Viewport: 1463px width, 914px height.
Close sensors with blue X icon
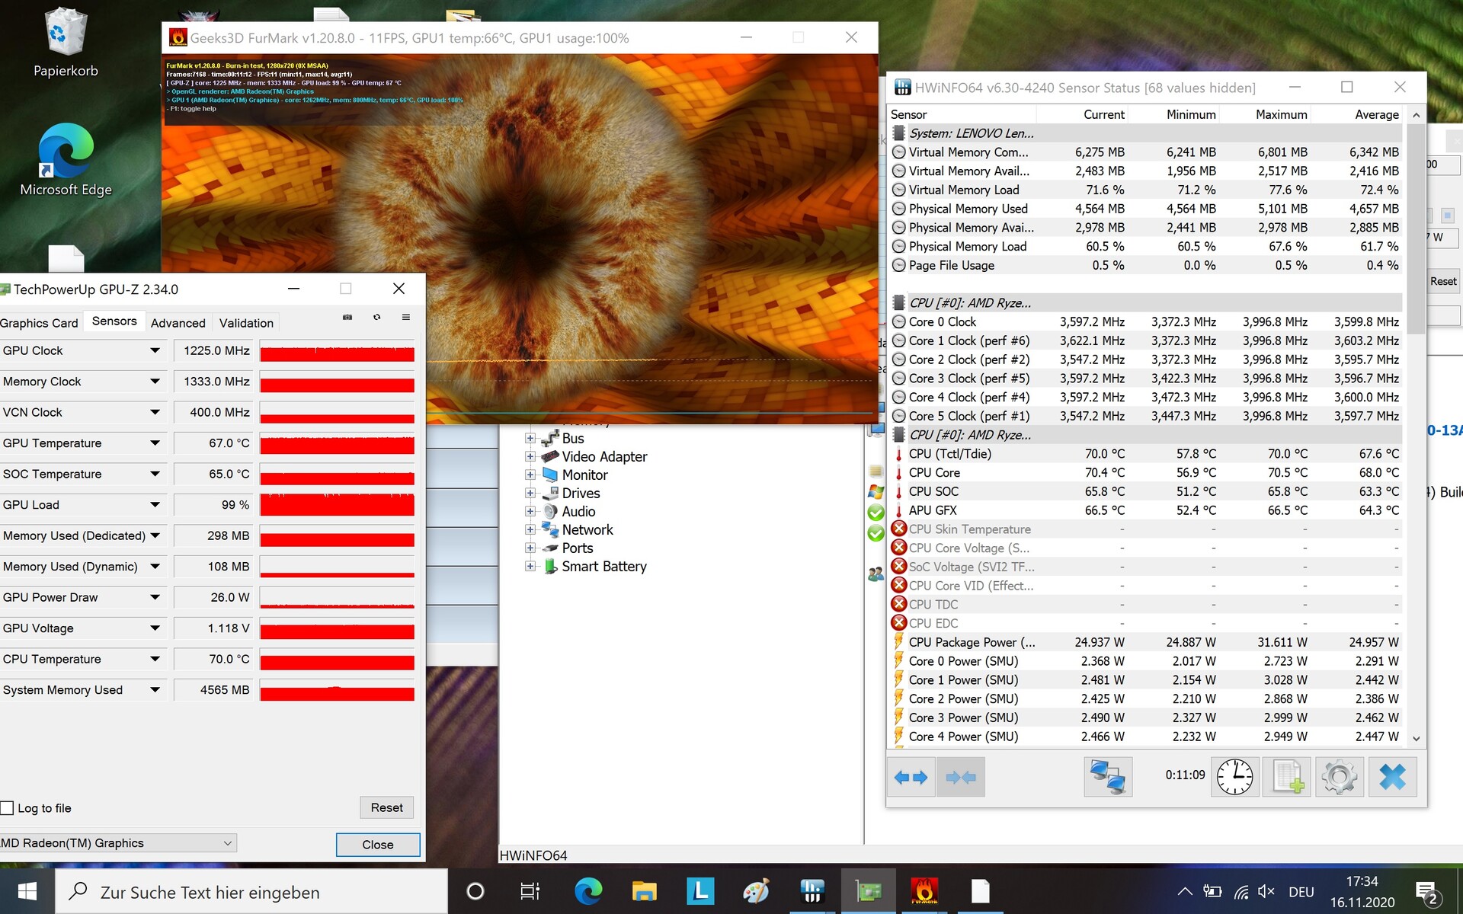point(1392,777)
